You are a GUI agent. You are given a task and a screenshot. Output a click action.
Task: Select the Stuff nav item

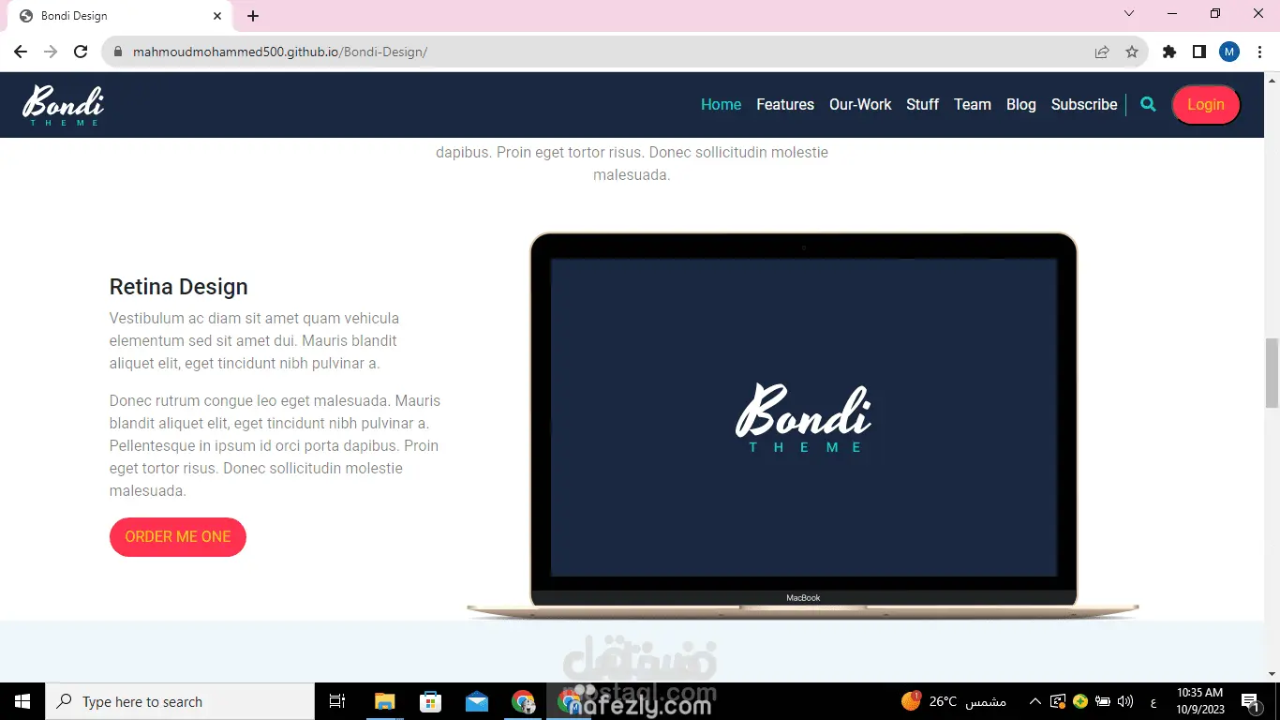pyautogui.click(x=922, y=104)
